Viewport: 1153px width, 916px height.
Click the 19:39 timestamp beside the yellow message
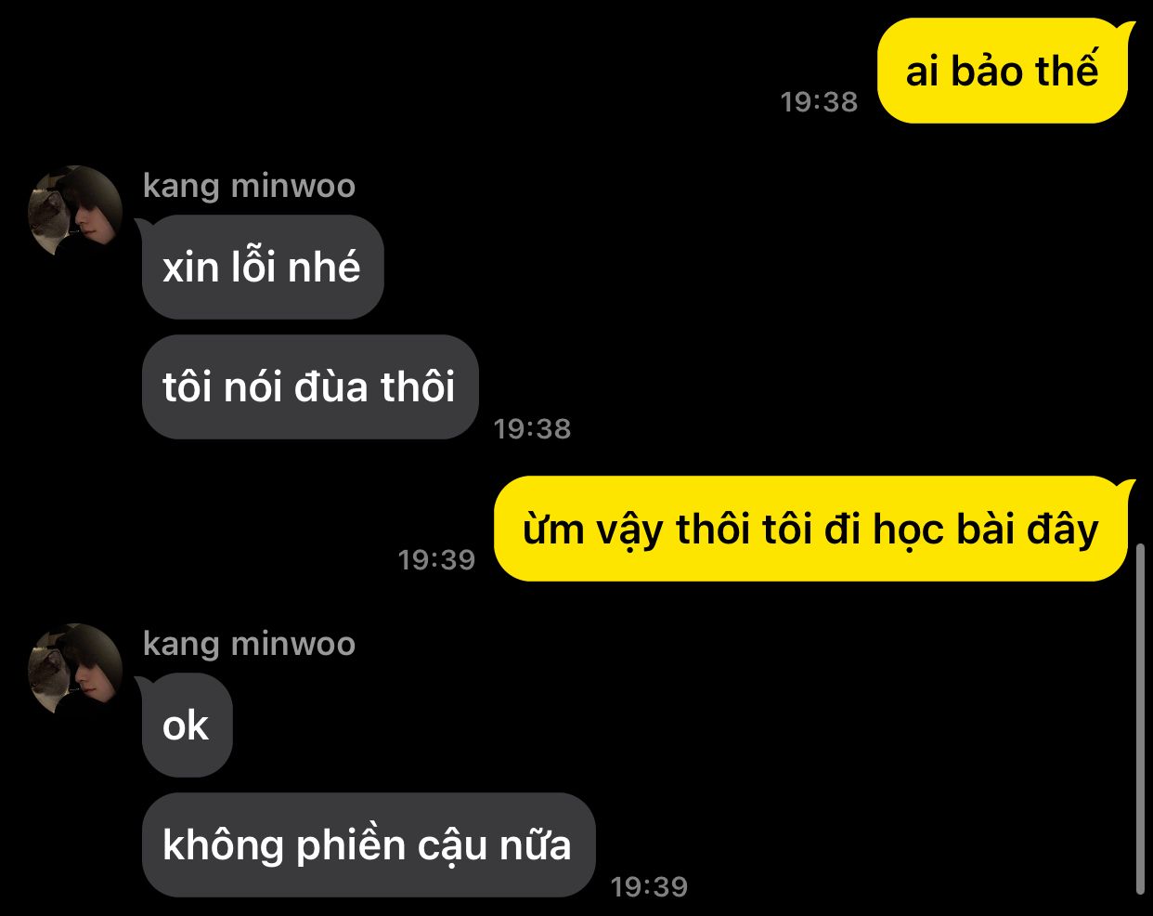point(436,559)
